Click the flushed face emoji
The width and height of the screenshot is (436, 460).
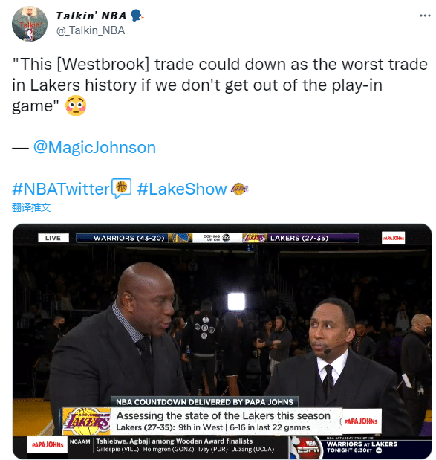click(x=76, y=106)
